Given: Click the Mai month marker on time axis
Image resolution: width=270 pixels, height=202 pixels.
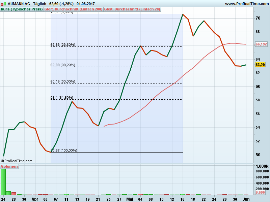Looking at the screenshot, I should coord(130,199).
